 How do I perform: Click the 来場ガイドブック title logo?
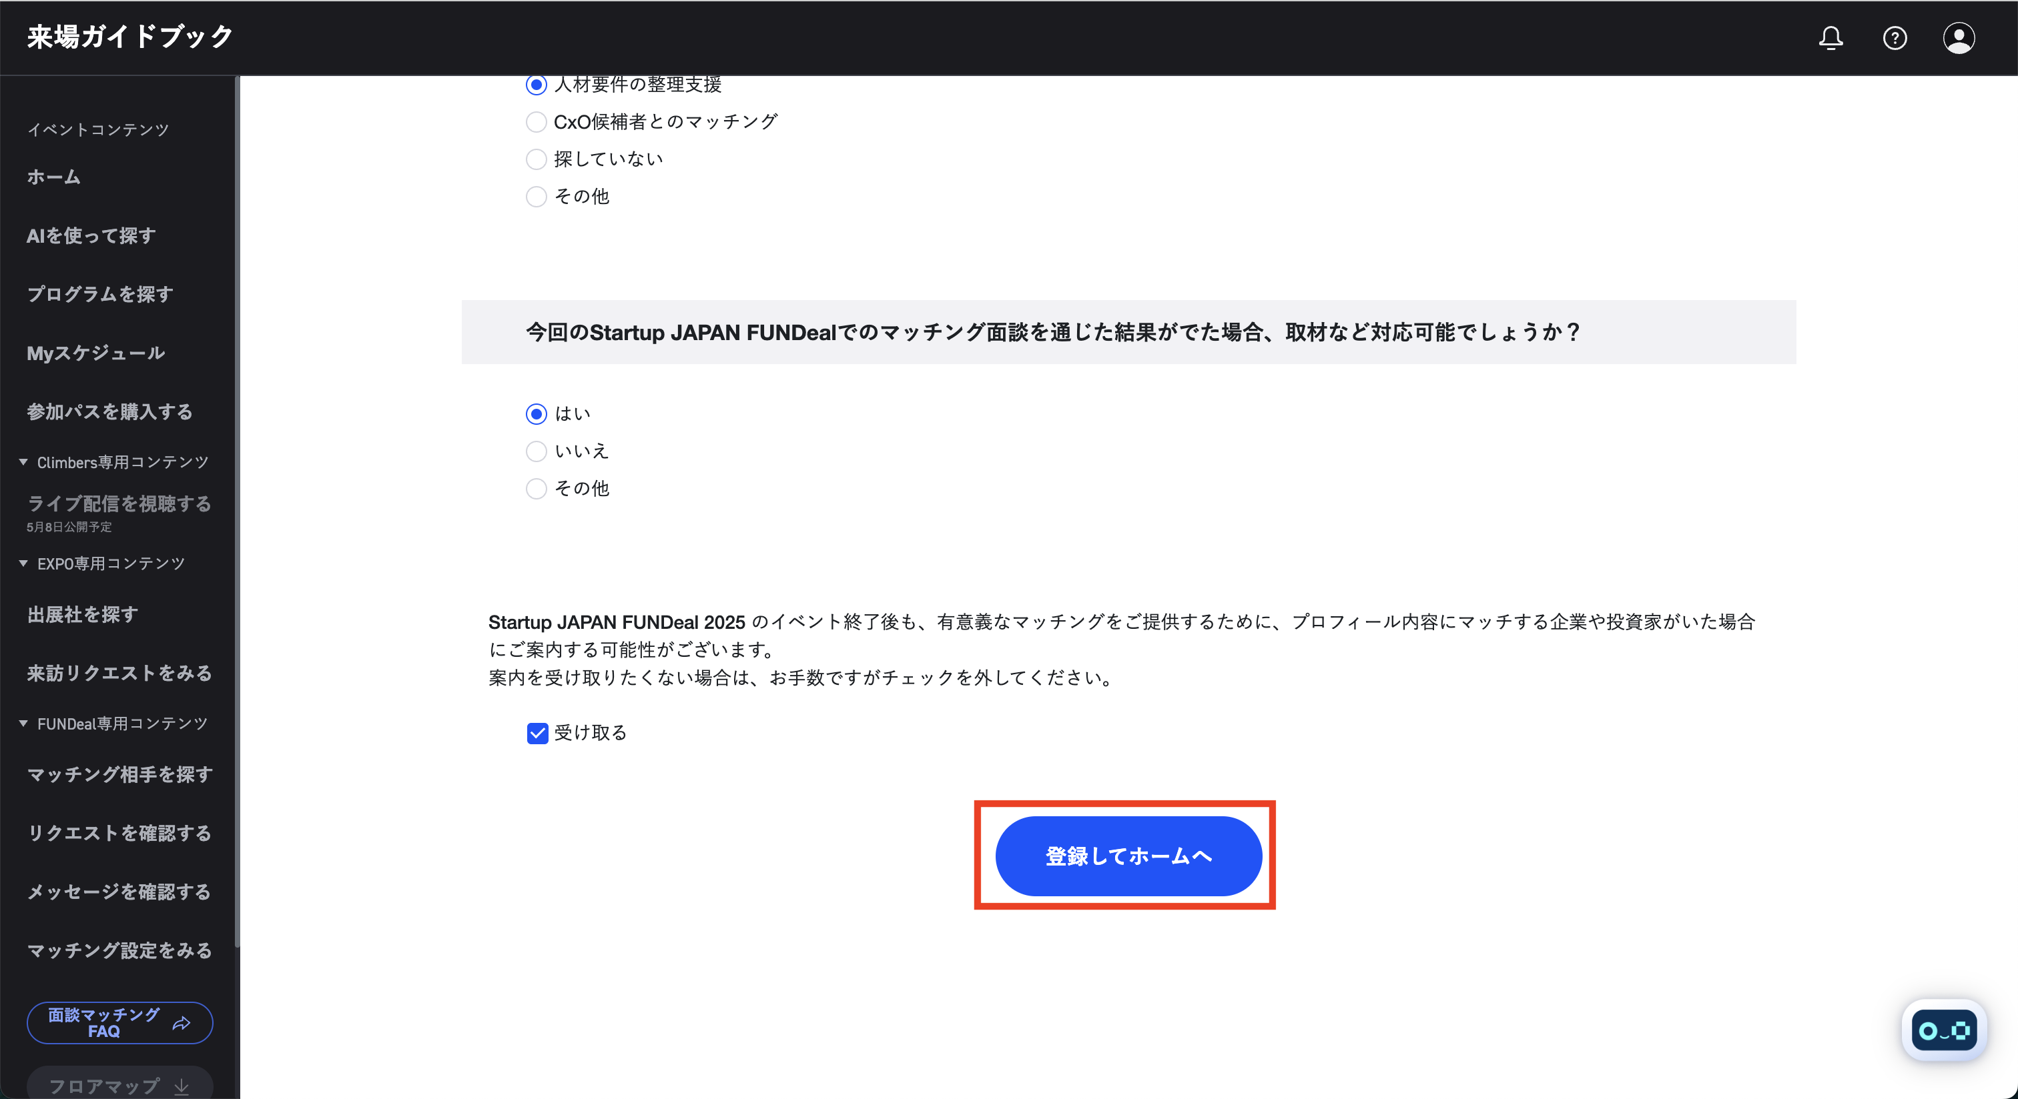point(130,37)
